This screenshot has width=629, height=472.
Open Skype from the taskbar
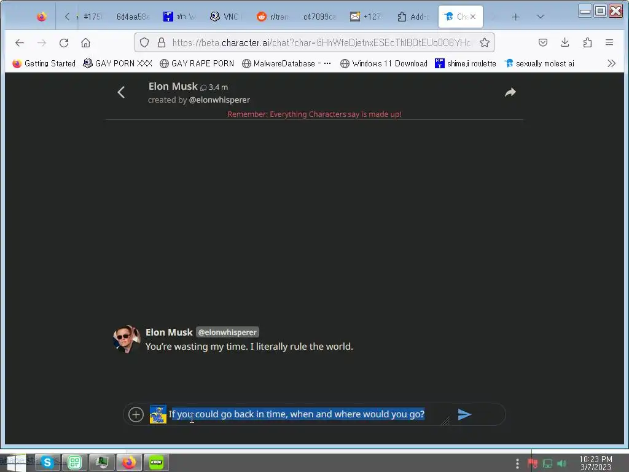coord(47,462)
